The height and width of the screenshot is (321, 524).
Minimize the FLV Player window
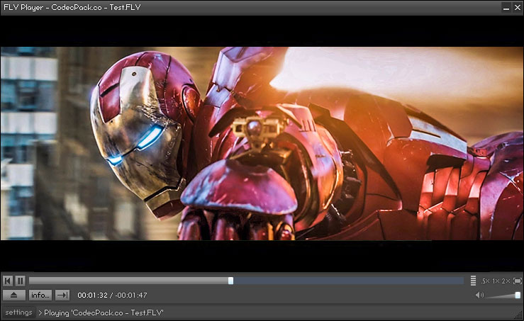tap(506, 8)
